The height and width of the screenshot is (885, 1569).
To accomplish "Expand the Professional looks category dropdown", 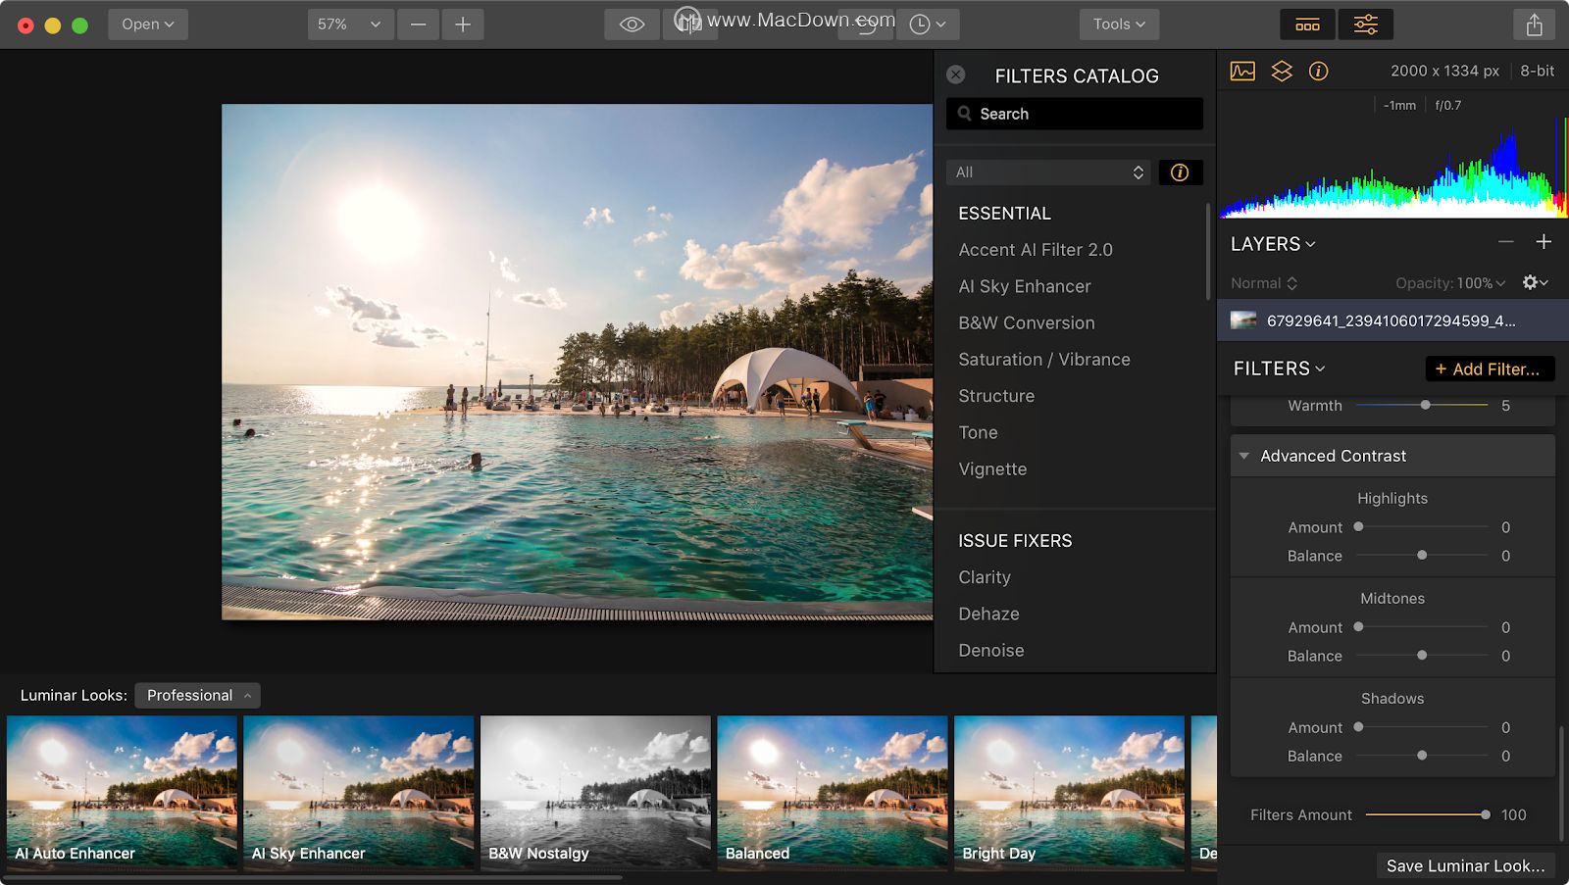I will 197,695.
